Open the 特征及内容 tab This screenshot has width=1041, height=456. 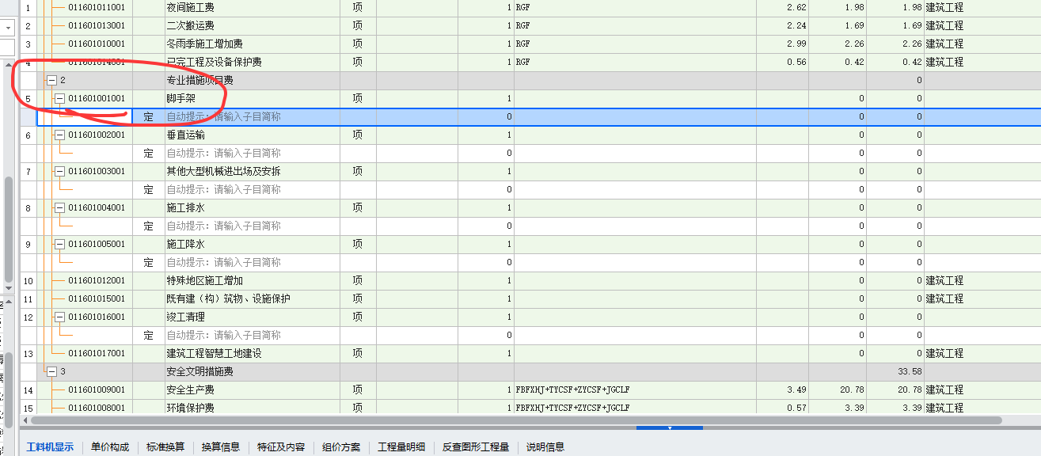[x=281, y=446]
